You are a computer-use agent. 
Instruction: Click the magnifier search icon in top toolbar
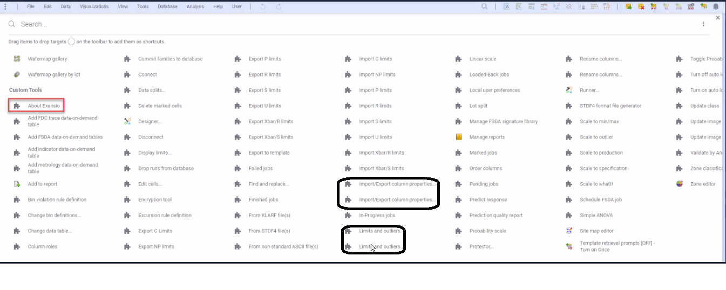[485, 6]
